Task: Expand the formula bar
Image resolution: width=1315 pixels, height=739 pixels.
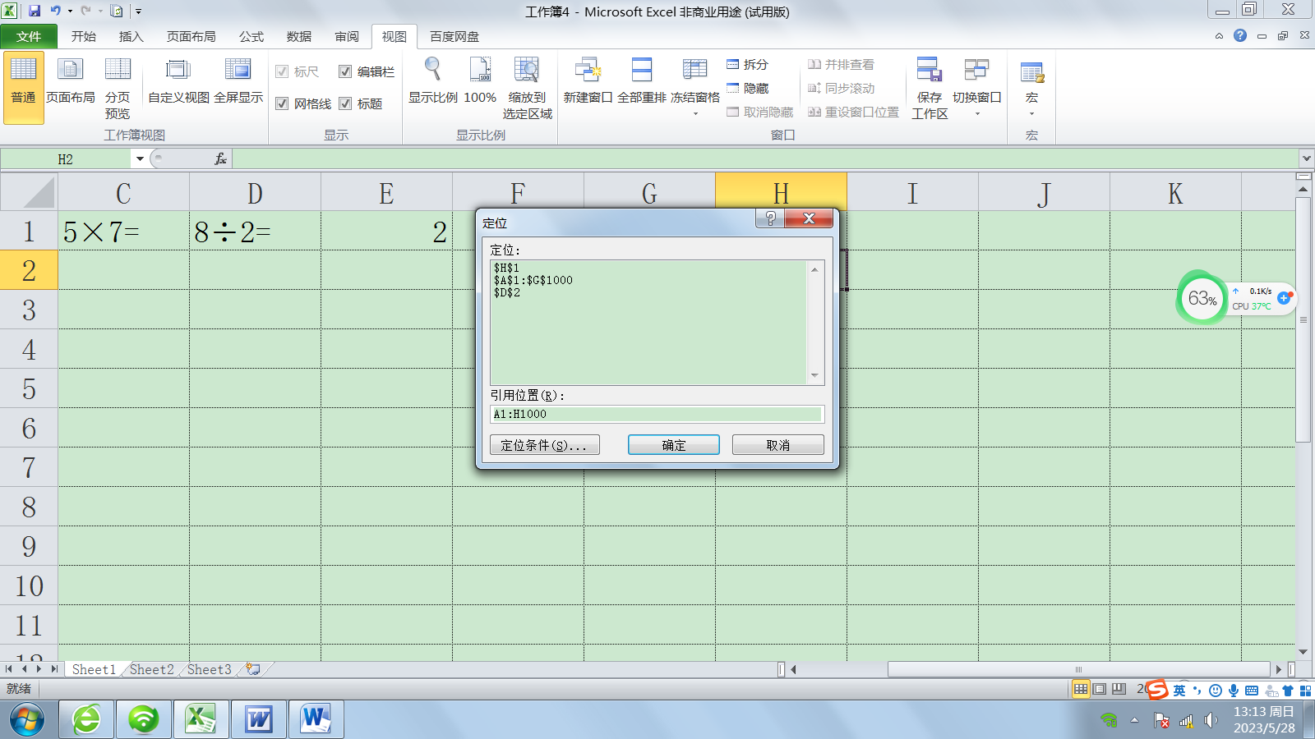Action: pos(1306,158)
